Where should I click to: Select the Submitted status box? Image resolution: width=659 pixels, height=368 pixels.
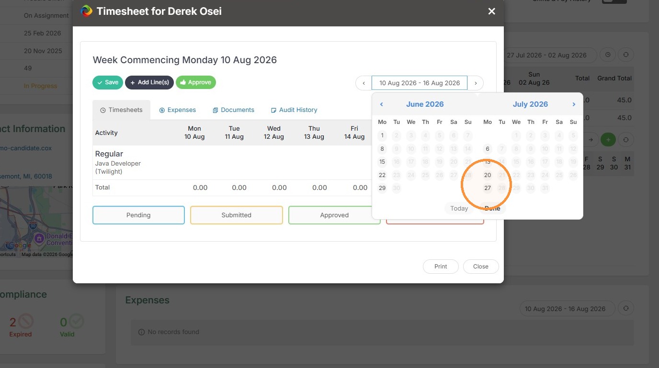point(237,215)
